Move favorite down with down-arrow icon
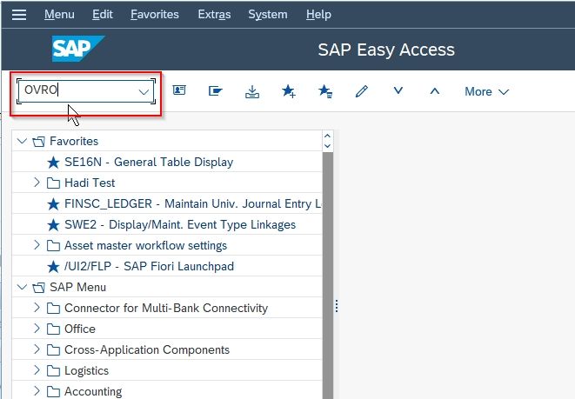 click(398, 90)
